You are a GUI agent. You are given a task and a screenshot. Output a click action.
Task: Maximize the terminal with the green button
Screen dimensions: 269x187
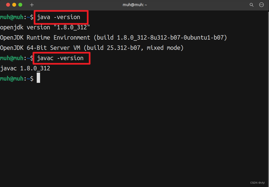click(20, 5)
